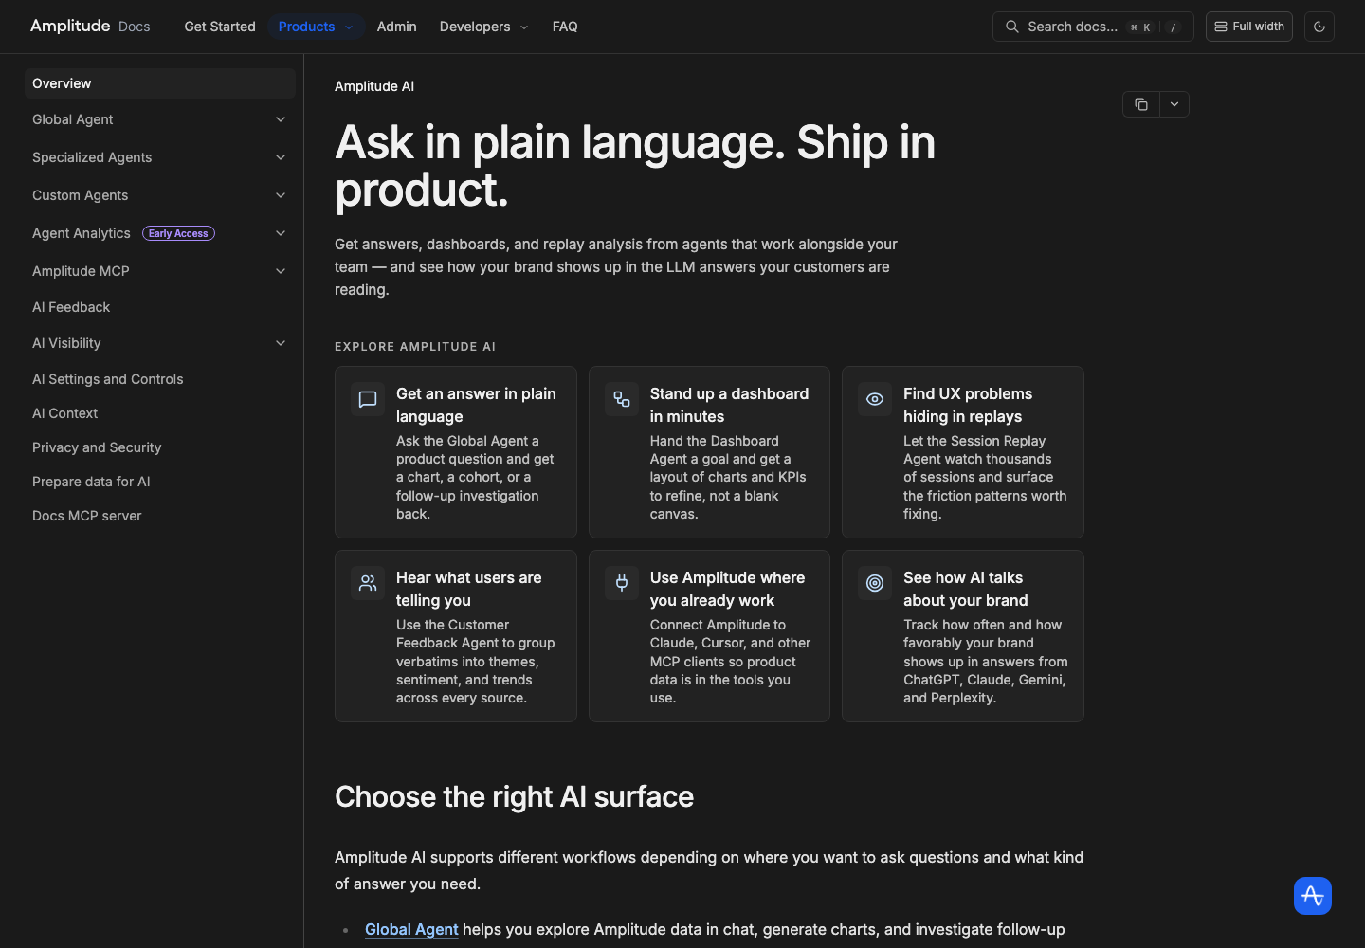Expand the Specialized Agents chevron
The width and height of the screenshot is (1365, 948).
pos(281,157)
